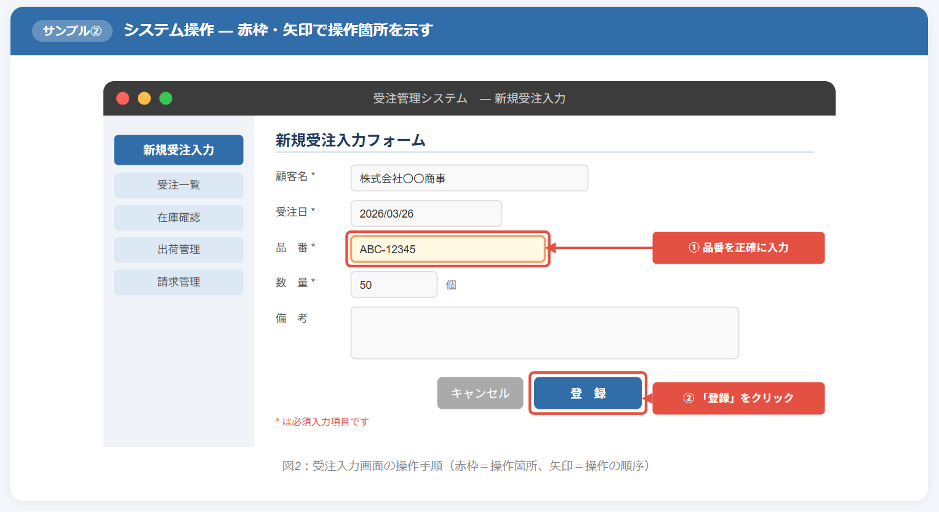
Task: Click inside the 備考 text area
Action: pyautogui.click(x=544, y=333)
